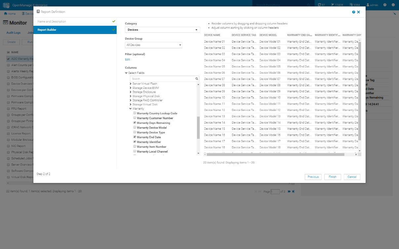Click the OpenManage Enterprise logo icon
The height and width of the screenshot is (249, 399).
point(6,5)
